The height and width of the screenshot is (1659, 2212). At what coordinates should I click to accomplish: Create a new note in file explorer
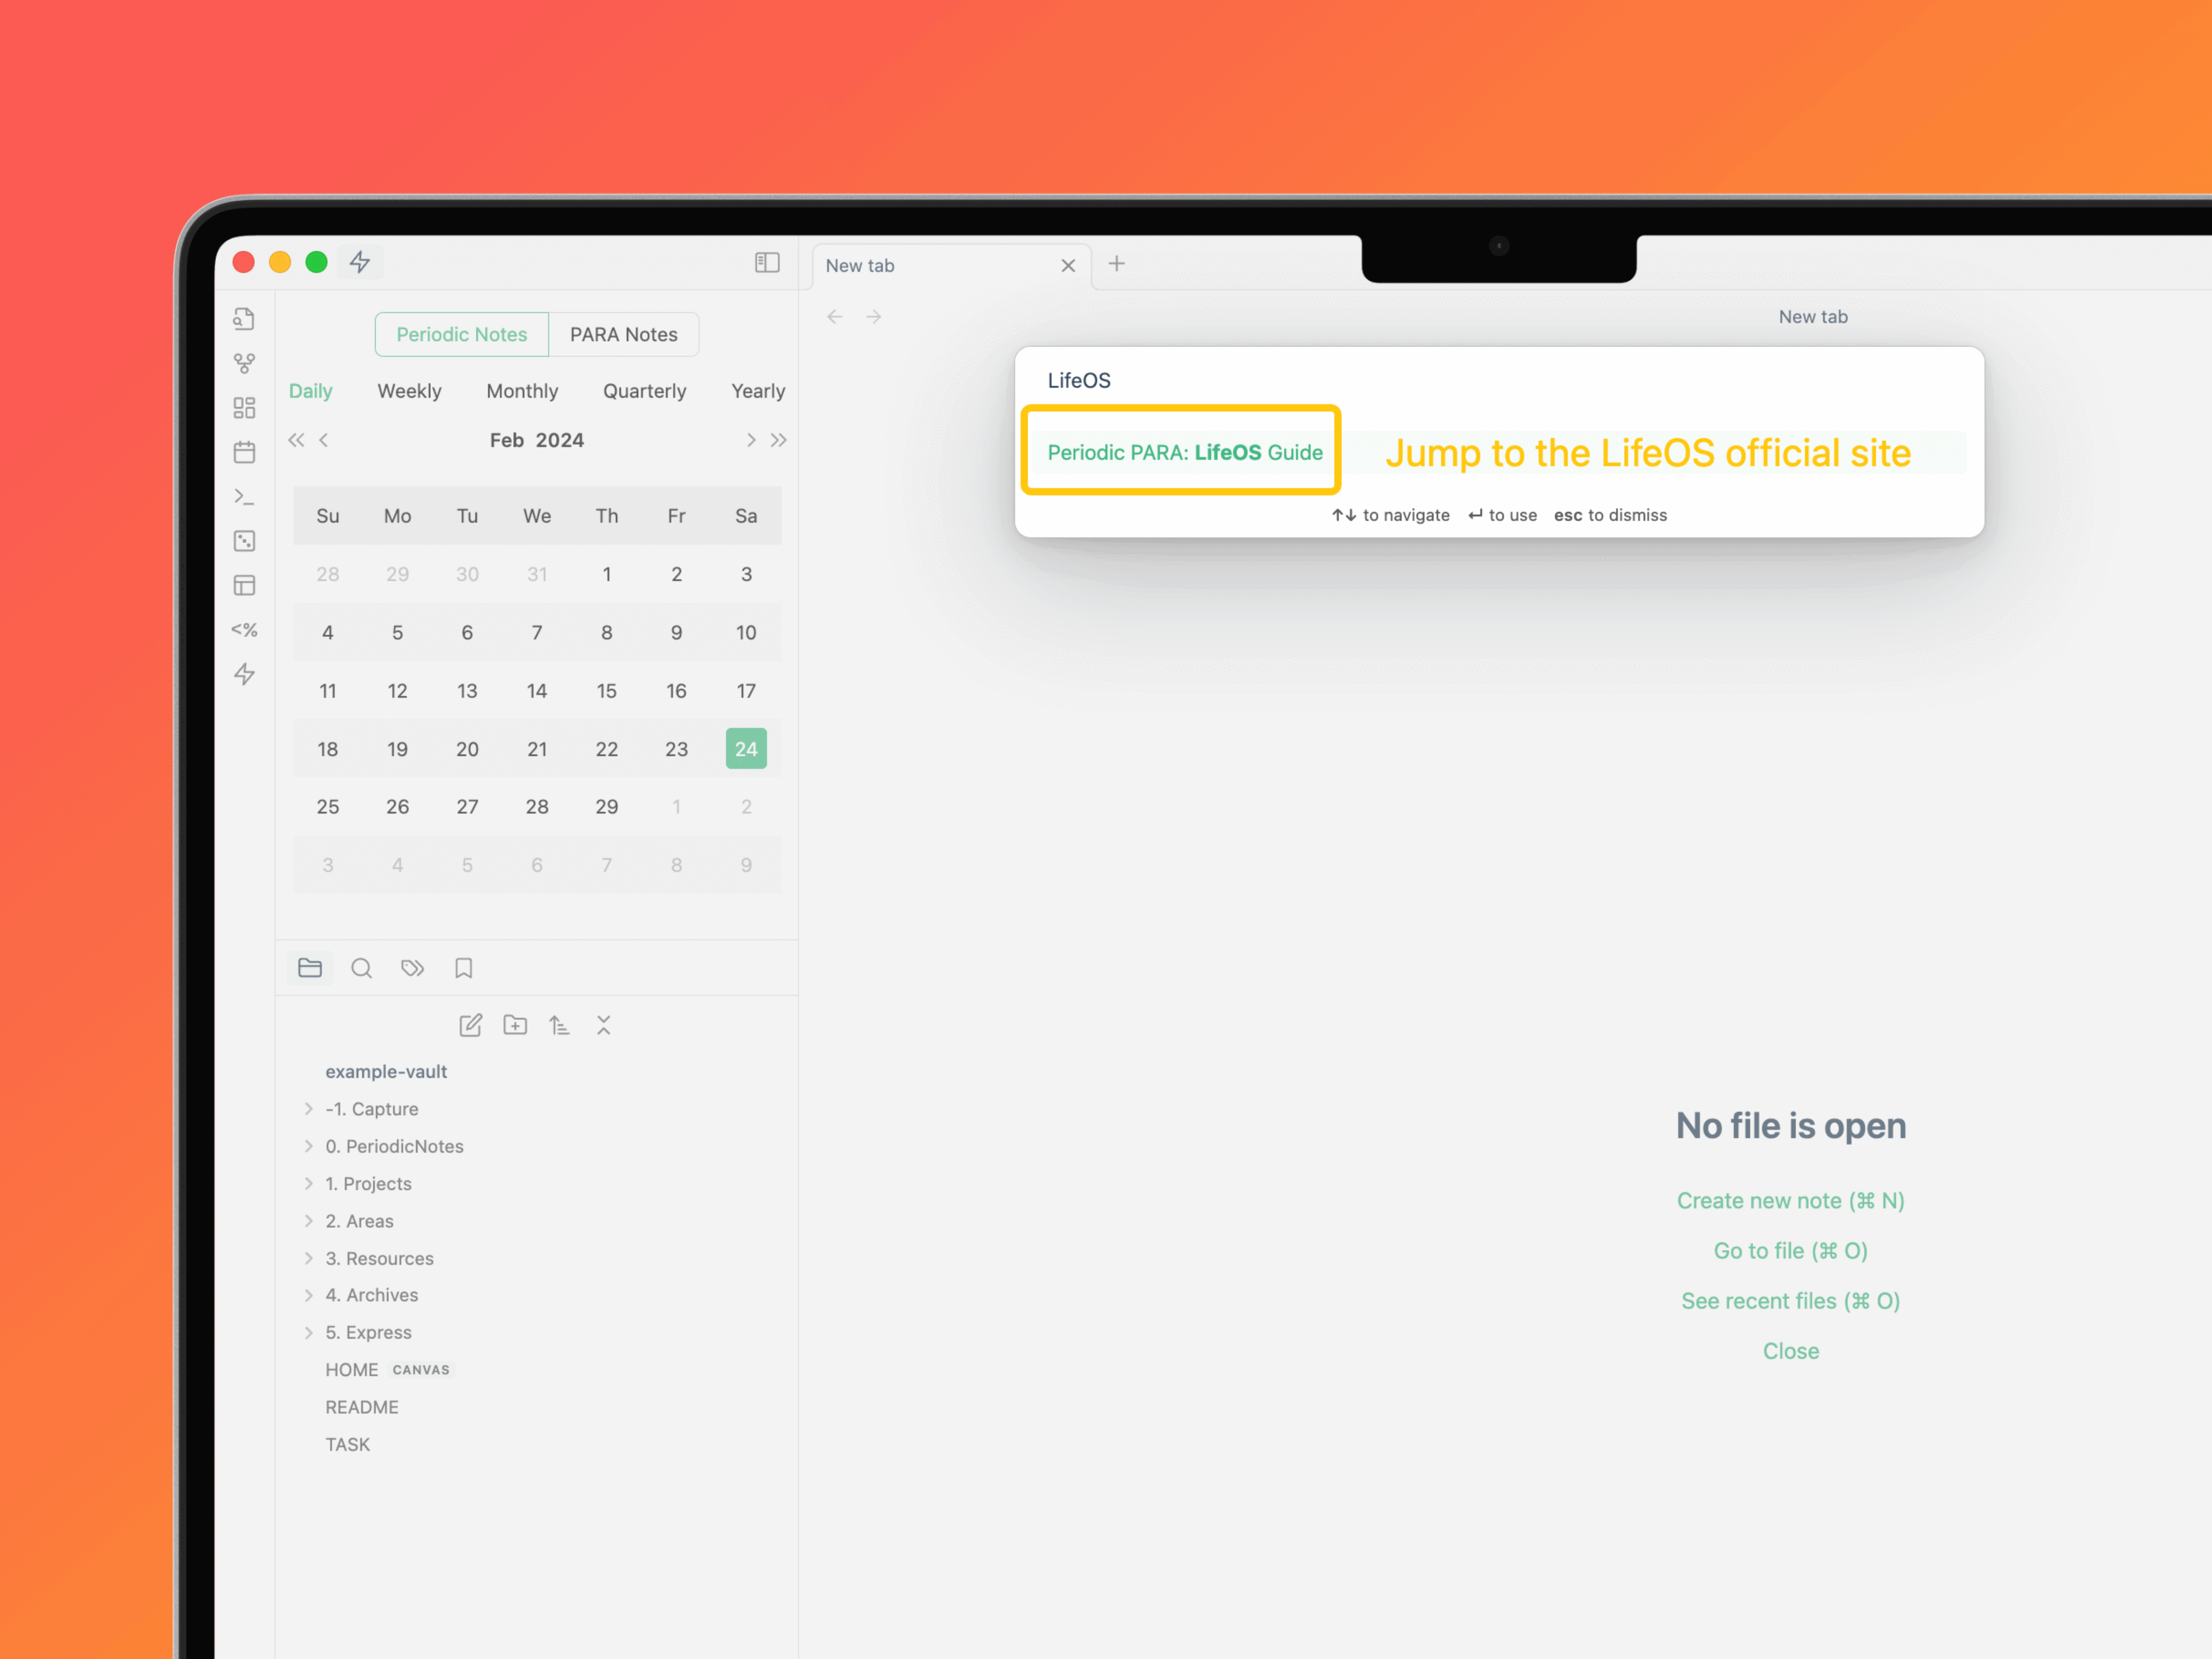point(470,1025)
